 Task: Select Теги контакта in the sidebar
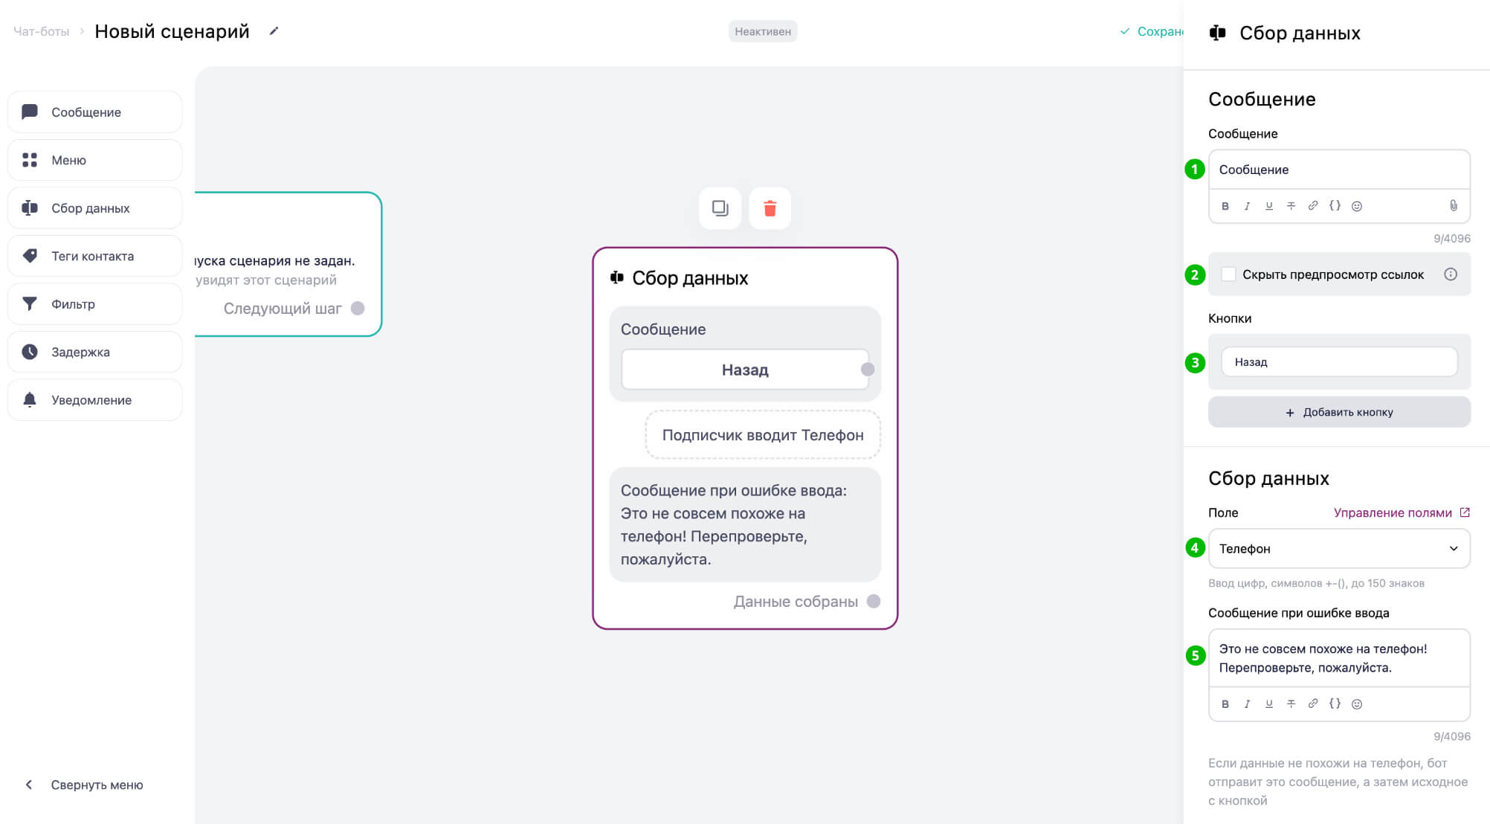pyautogui.click(x=94, y=256)
